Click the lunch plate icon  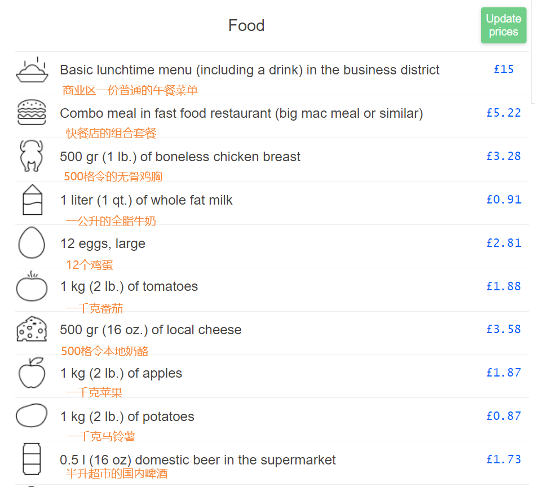32,69
